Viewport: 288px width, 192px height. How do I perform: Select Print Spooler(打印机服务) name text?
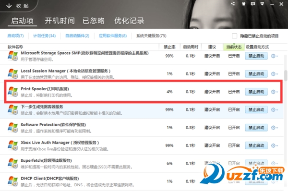click(x=45, y=89)
